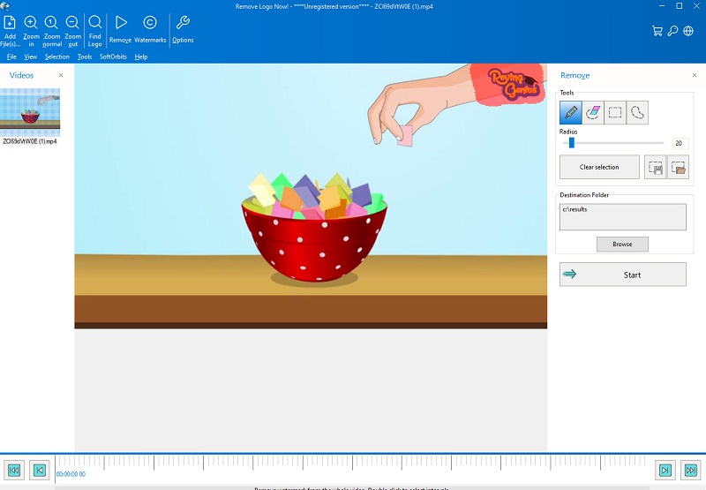This screenshot has width=706, height=490.
Task: Click Browse for destination folder
Action: [x=622, y=244]
